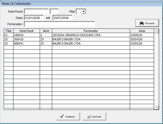Screen dimensions: 163x124
Task: Click the Fornecedor text input field
Action: (x=60, y=24)
